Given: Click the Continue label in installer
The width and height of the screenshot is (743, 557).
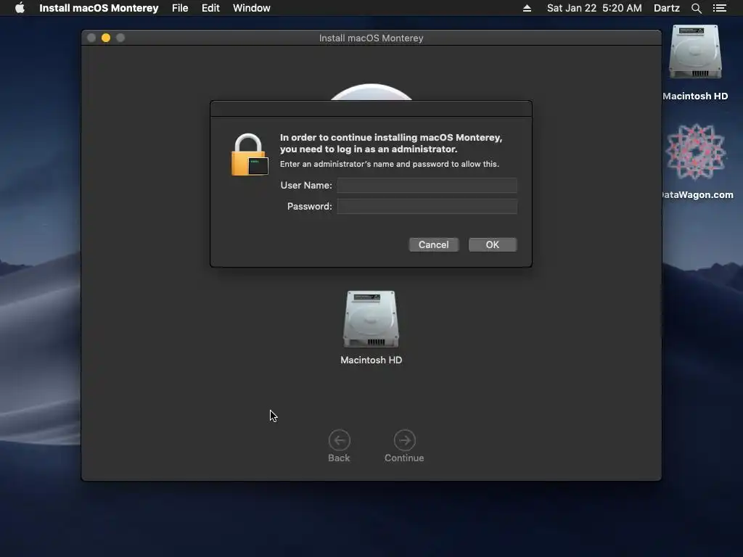Looking at the screenshot, I should pyautogui.click(x=404, y=458).
